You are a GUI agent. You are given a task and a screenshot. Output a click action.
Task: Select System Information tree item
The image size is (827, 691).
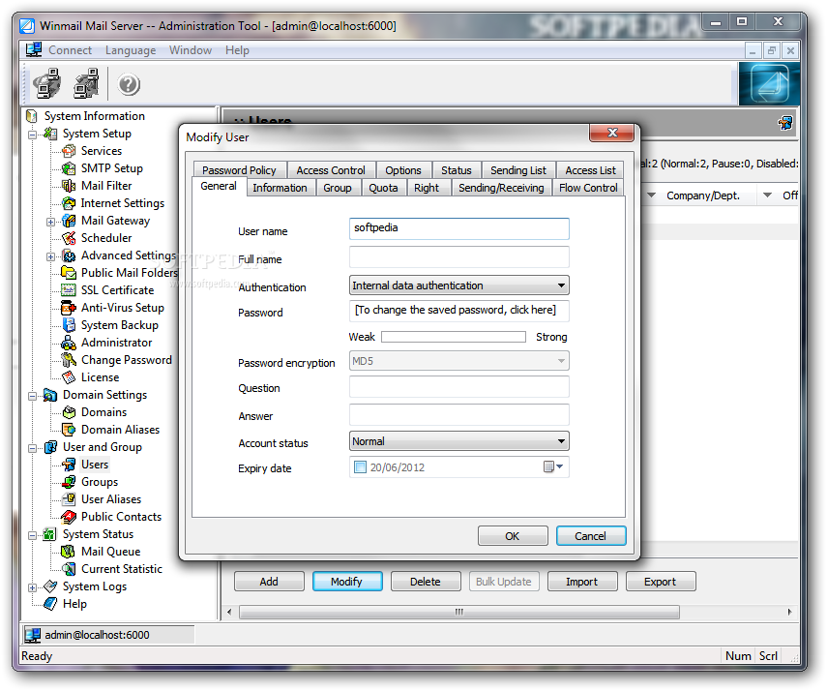pyautogui.click(x=95, y=116)
